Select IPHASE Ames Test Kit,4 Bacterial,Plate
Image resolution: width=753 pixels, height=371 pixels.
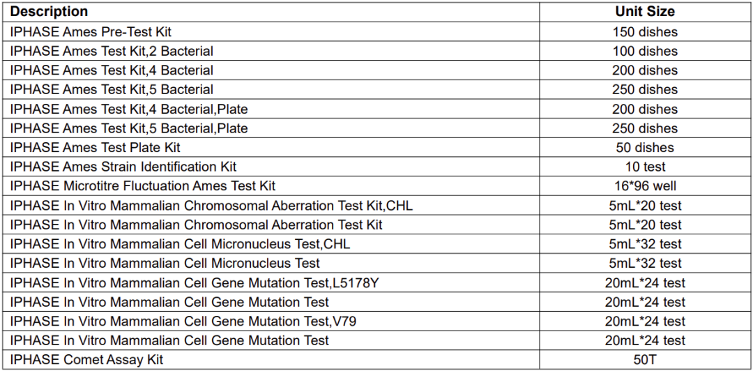click(129, 109)
